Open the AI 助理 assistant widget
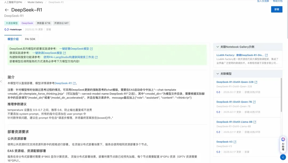 click(x=283, y=144)
